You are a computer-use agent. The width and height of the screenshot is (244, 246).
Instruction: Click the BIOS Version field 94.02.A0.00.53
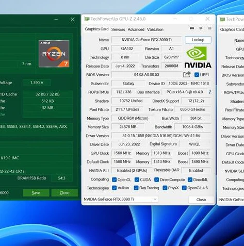tap(147, 74)
